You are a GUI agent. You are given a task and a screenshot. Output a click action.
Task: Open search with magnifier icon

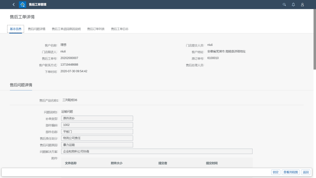(x=284, y=4)
